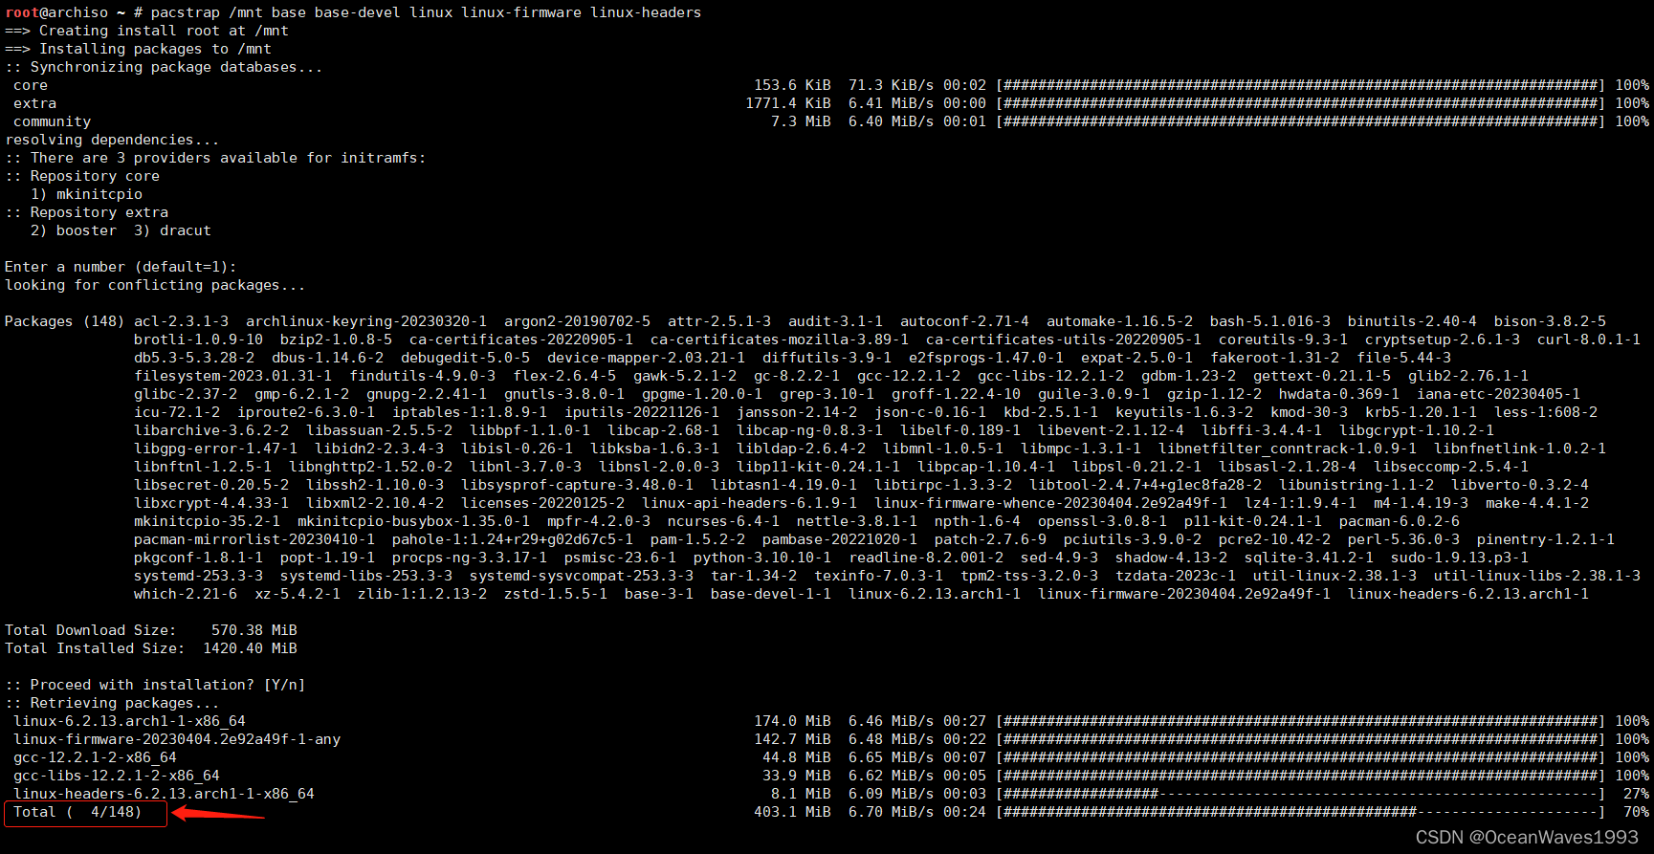The image size is (1654, 854).
Task: Click 'resolving dependencies...' text
Action: [112, 140]
